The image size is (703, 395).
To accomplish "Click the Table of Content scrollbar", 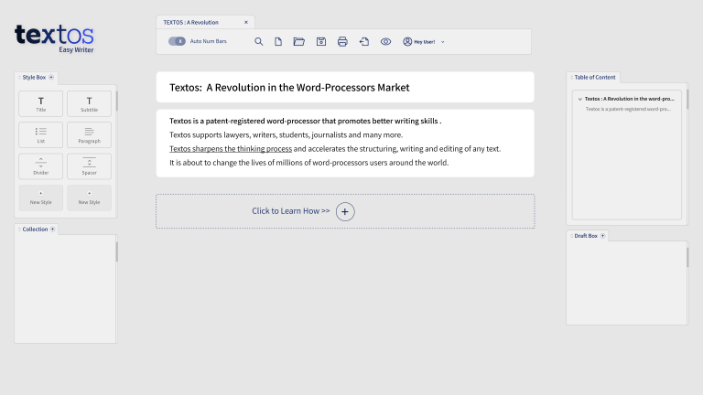I will point(687,100).
